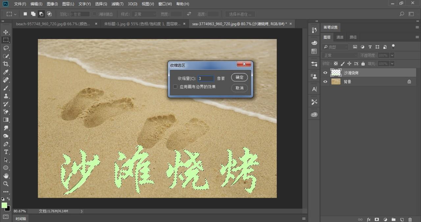Hide the 沙滩烧烤 layer
The width and height of the screenshot is (421, 222).
coord(325,73)
